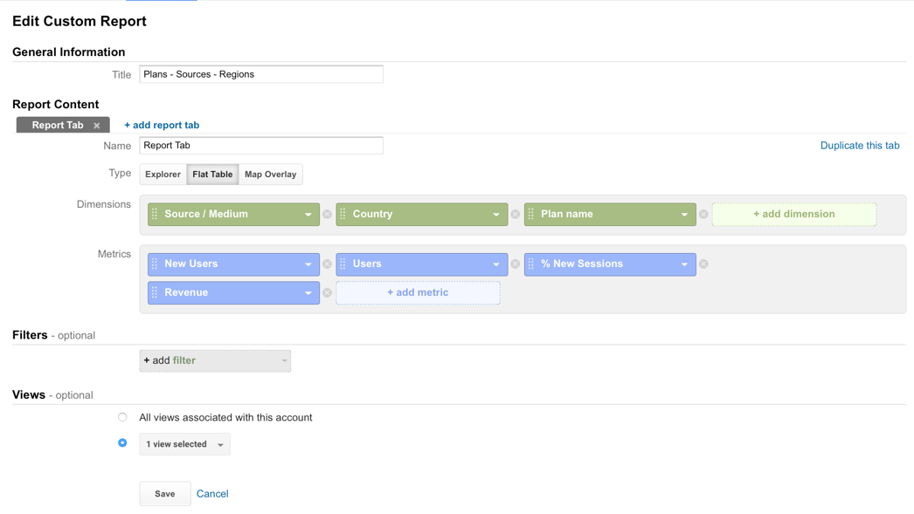Viewport: 914px width, 514px height.
Task: Select the Flat Table type tab
Action: click(212, 175)
